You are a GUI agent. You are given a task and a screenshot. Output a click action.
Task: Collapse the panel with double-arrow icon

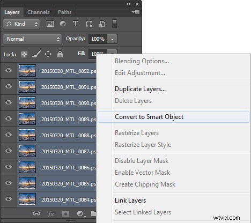pos(128,4)
